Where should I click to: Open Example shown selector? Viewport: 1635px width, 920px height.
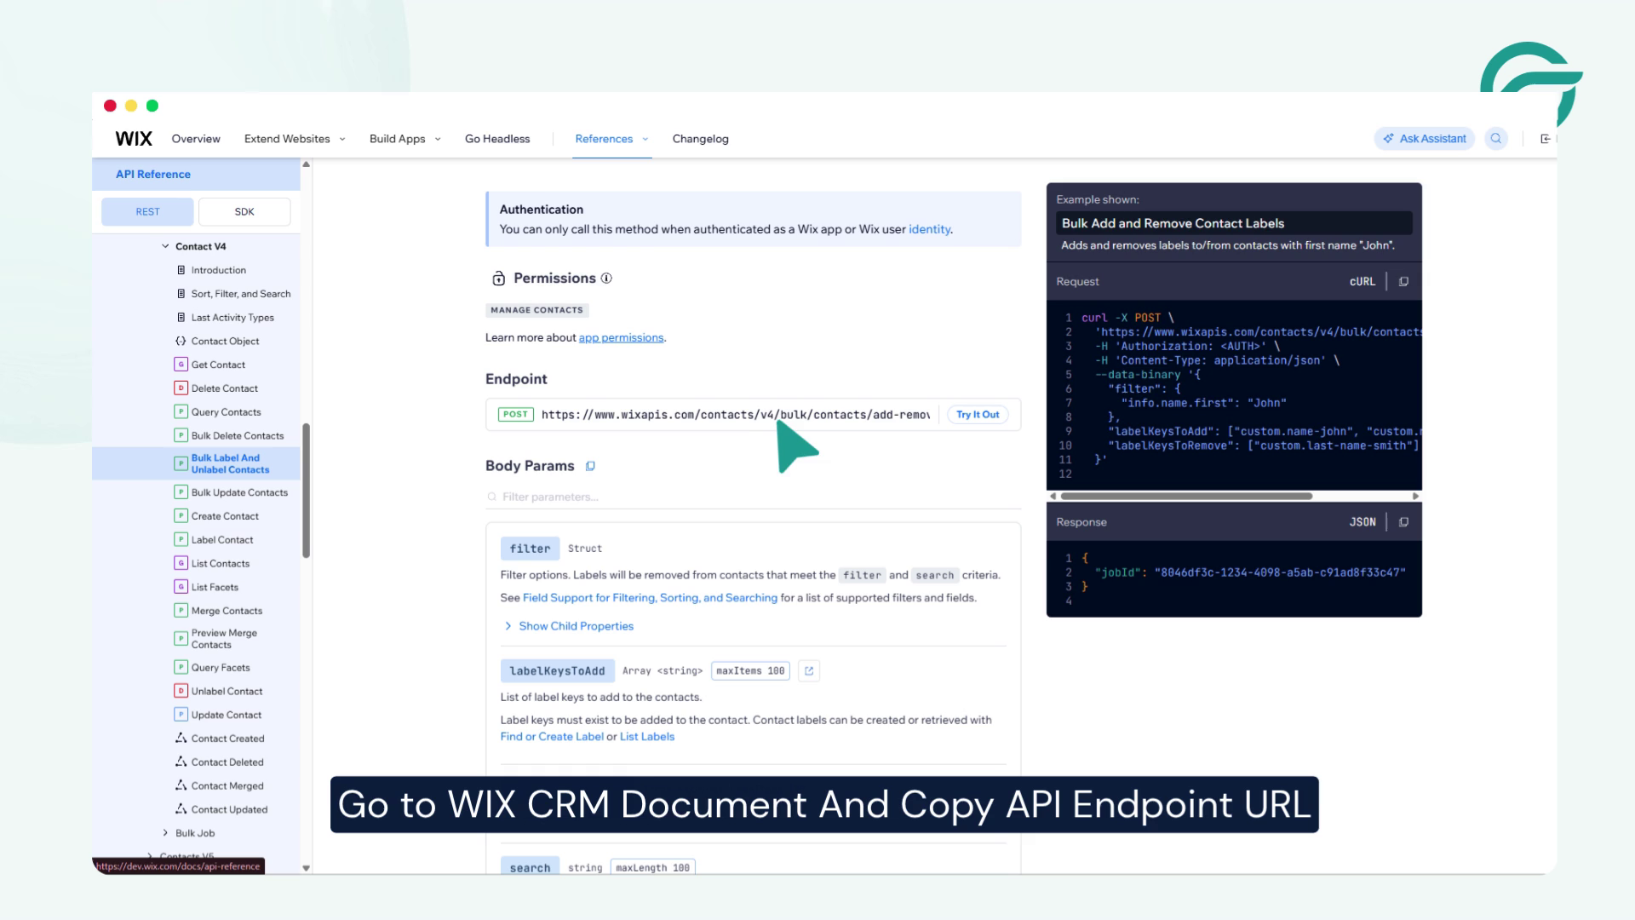[x=1234, y=223]
